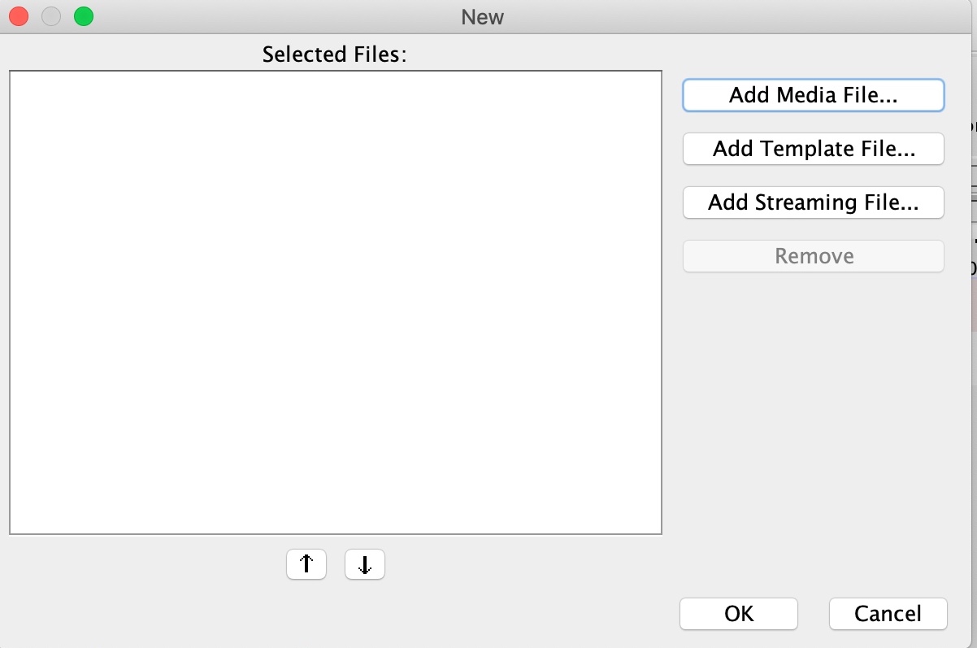Screen dimensions: 977x648
Task: Reorder file downward using the down arrow
Action: (365, 564)
